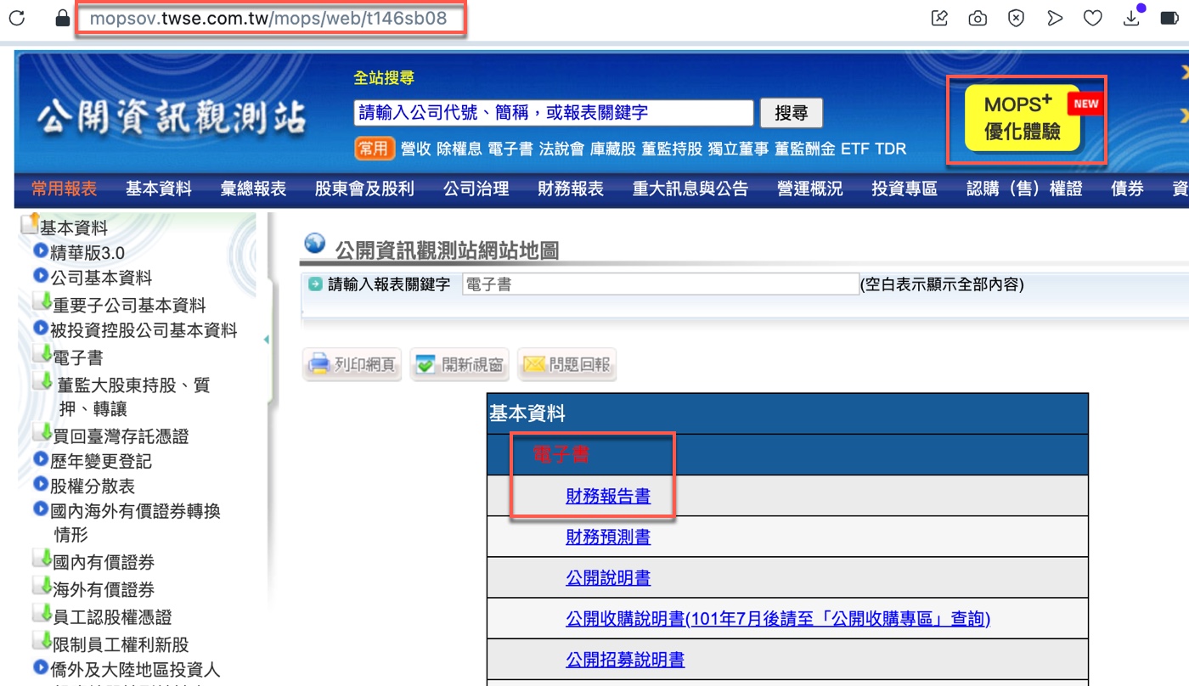
Task: Open the 公開說明書 link
Action: (x=608, y=577)
